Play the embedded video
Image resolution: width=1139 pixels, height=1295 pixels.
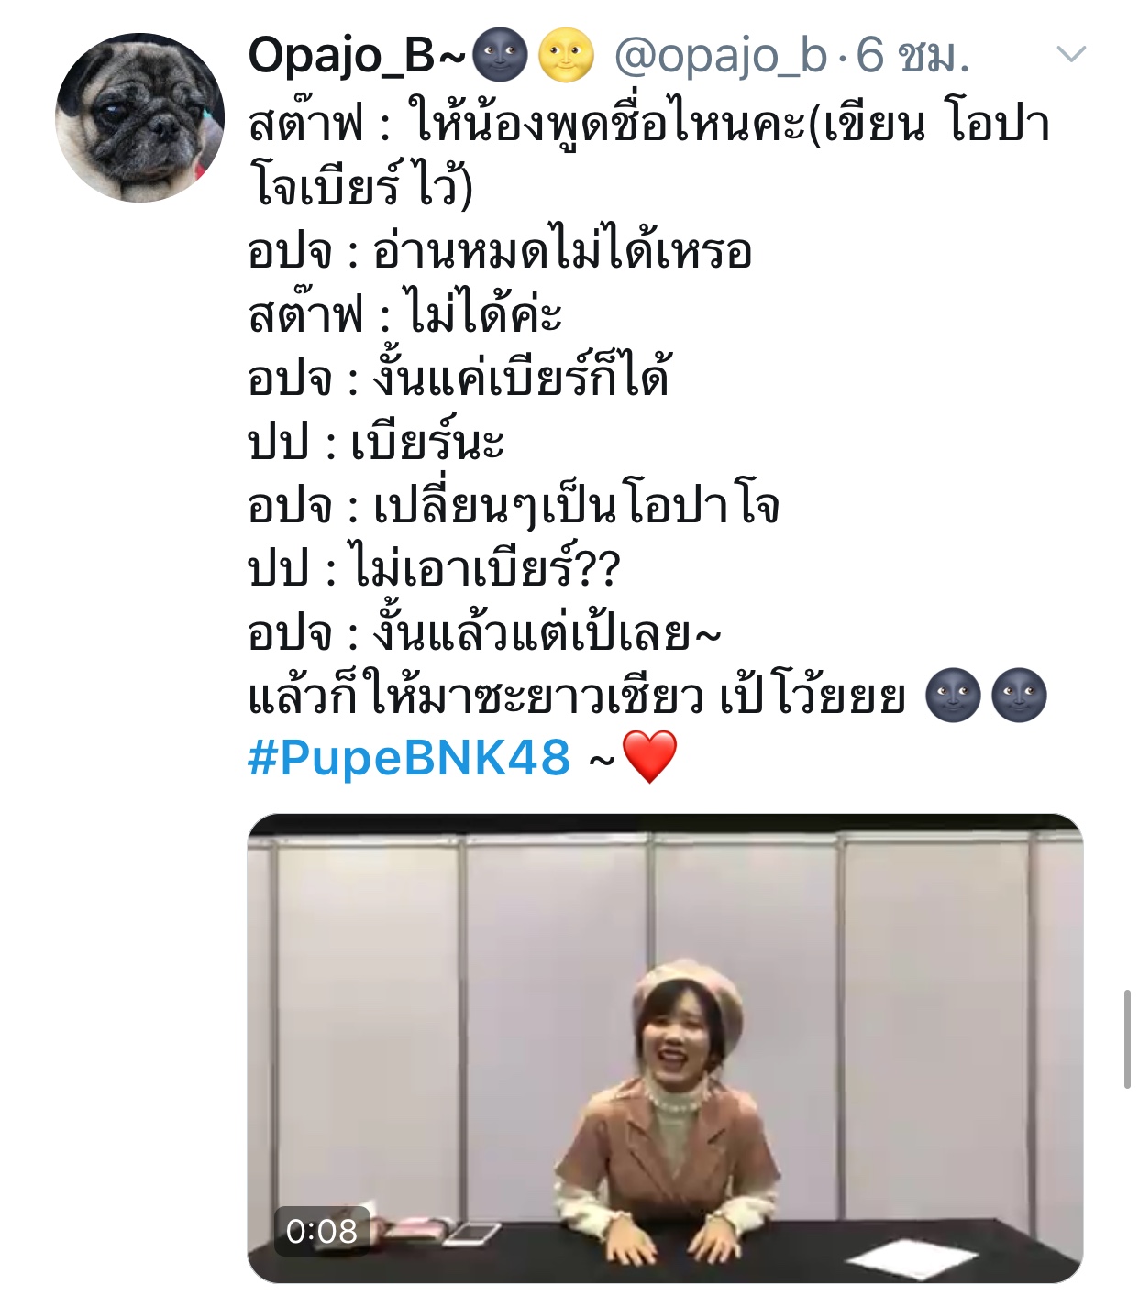(x=665, y=1048)
